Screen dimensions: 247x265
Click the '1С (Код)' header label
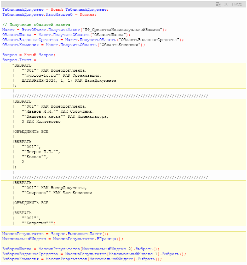click(x=233, y=4)
